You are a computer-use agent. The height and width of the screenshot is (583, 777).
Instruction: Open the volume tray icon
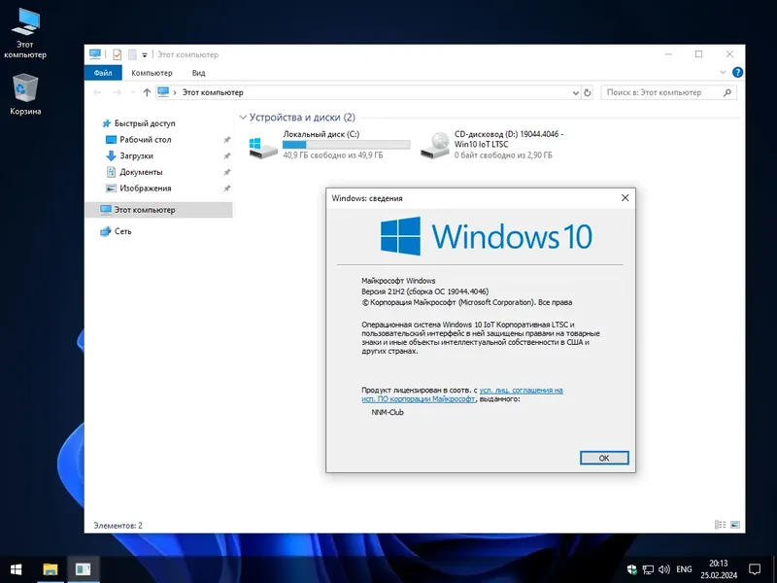[664, 569]
